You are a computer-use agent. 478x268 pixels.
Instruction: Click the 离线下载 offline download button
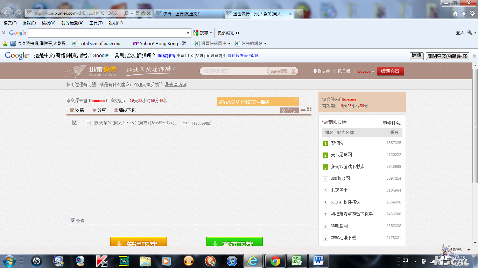[125, 110]
